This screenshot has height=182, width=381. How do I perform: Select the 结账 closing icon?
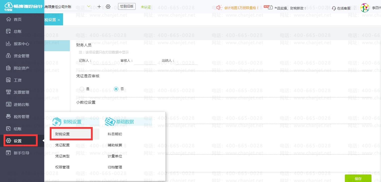[9, 129]
